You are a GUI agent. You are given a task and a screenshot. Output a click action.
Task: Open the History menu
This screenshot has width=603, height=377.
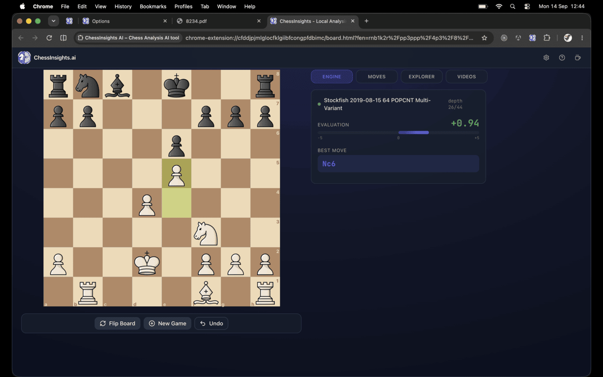coord(123,7)
